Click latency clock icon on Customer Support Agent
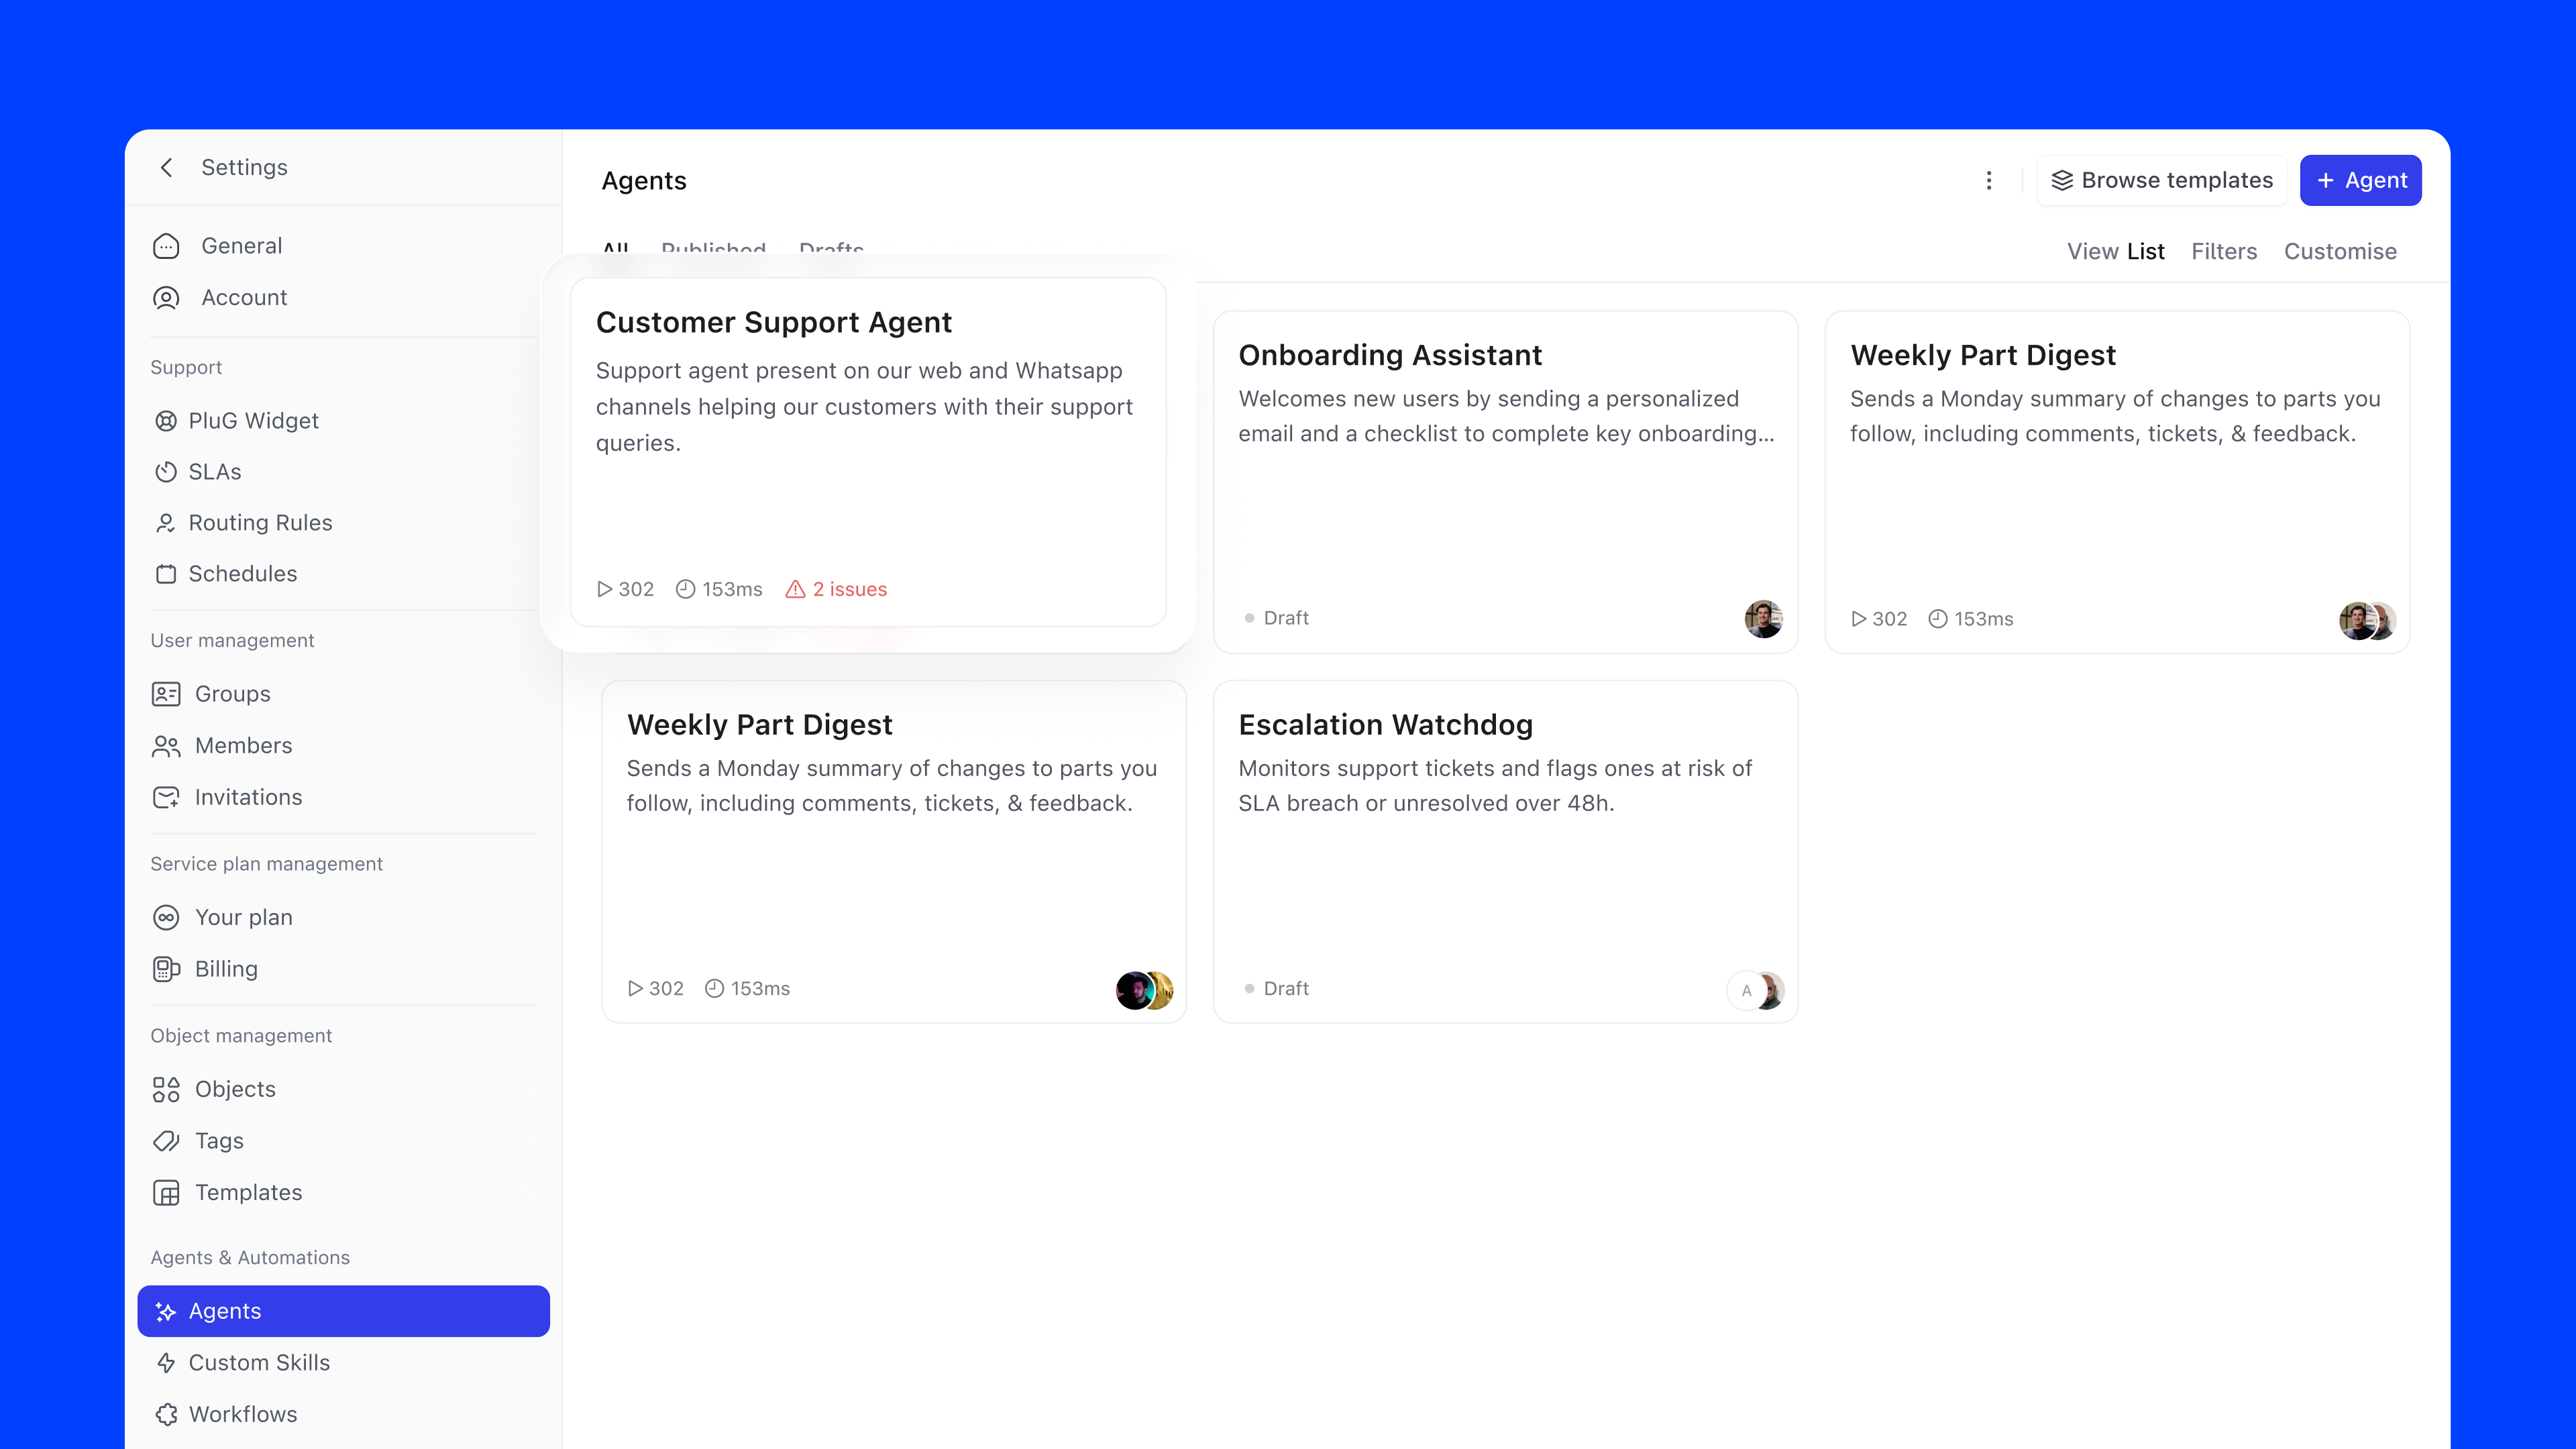2576x1449 pixels. click(685, 589)
